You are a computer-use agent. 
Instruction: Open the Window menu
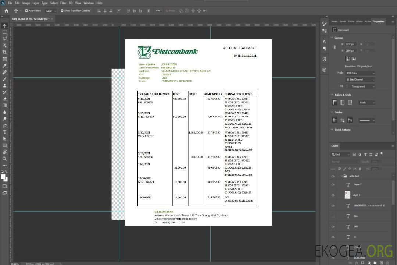pyautogui.click(x=89, y=3)
